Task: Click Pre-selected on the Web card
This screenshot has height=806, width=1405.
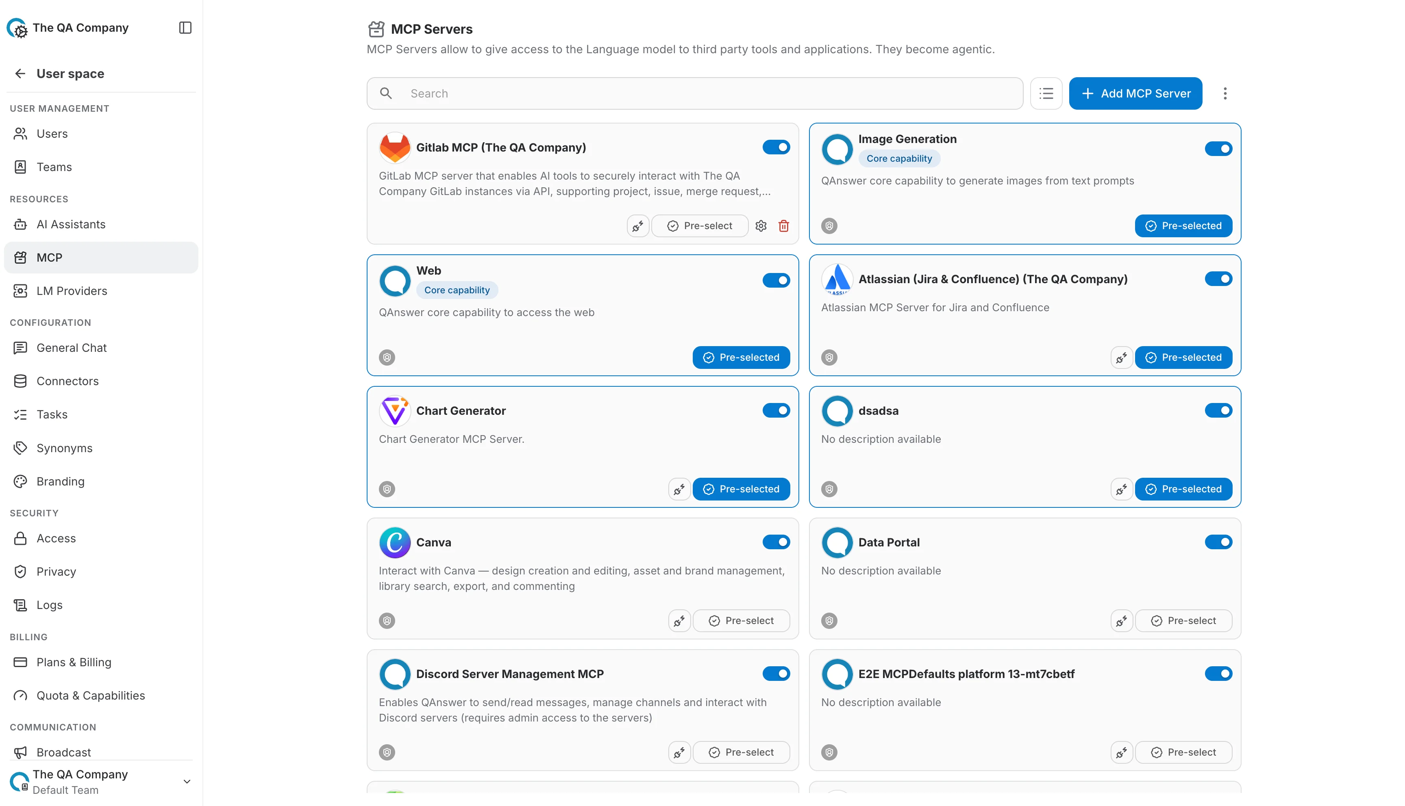Action: [x=741, y=357]
